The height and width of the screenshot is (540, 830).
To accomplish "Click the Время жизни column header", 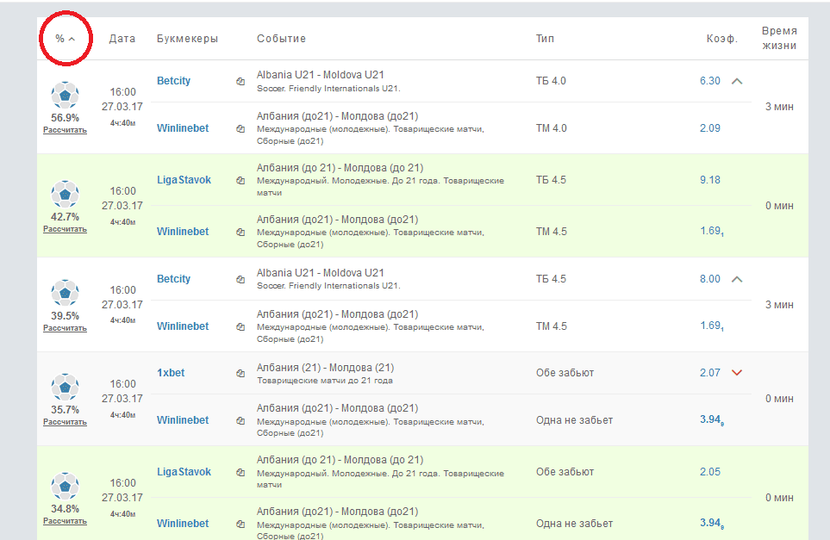I will click(778, 38).
